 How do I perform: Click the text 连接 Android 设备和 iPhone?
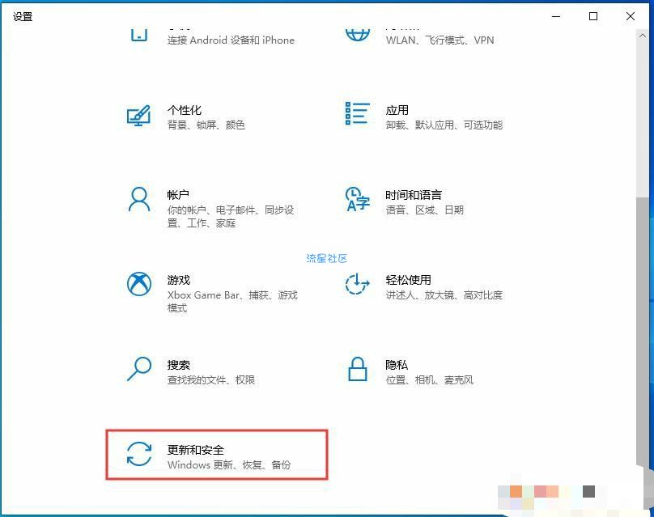(231, 40)
